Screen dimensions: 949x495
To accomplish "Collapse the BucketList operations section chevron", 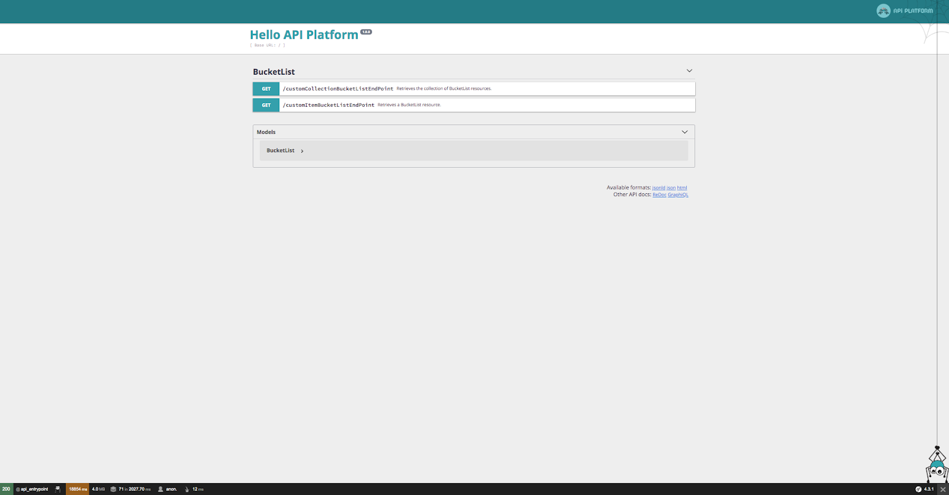I will (689, 71).
